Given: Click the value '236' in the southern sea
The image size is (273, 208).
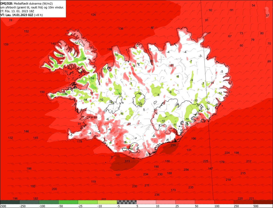Looking at the screenshot, I should (157, 195).
